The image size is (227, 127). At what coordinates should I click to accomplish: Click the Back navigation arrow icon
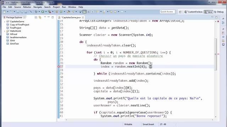[115, 12]
